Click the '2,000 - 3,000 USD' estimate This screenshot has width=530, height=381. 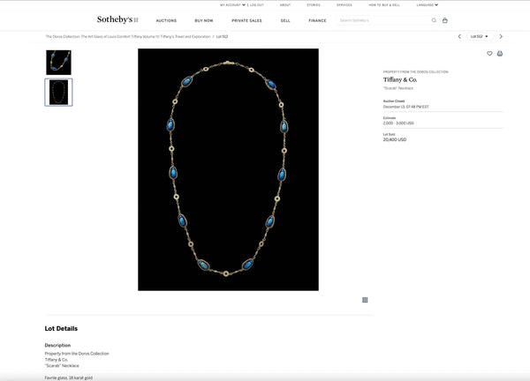click(398, 123)
